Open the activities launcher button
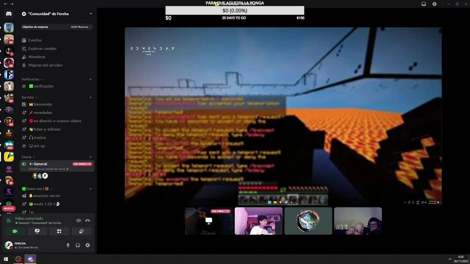Screen dimensions: 470x264 pos(59,231)
